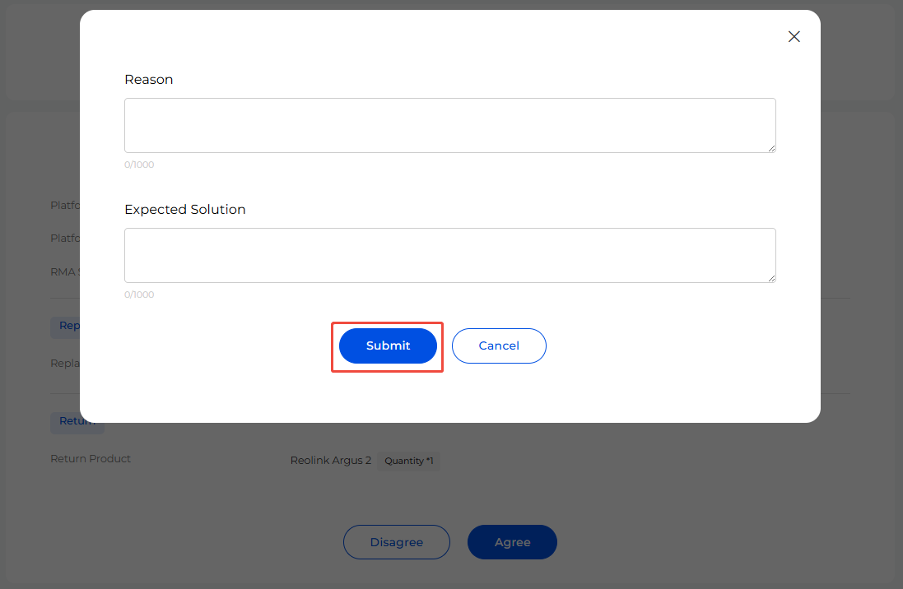
Task: Grab the Reason textarea resize handle
Action: pyautogui.click(x=771, y=148)
